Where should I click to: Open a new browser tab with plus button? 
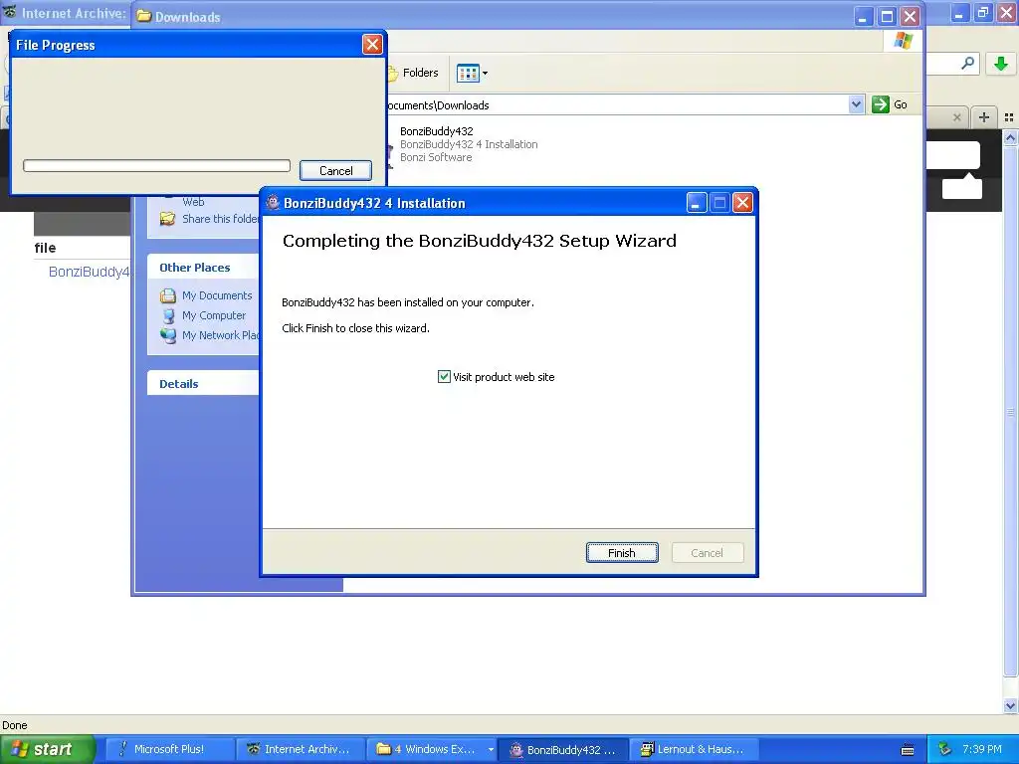click(x=984, y=117)
